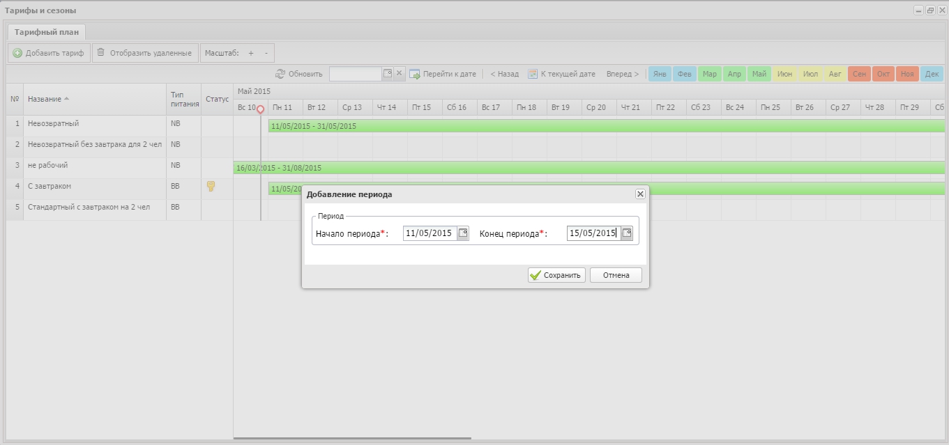This screenshot has width=949, height=445.
Task: Click the Отобразить удаленные trash icon
Action: coord(101,53)
